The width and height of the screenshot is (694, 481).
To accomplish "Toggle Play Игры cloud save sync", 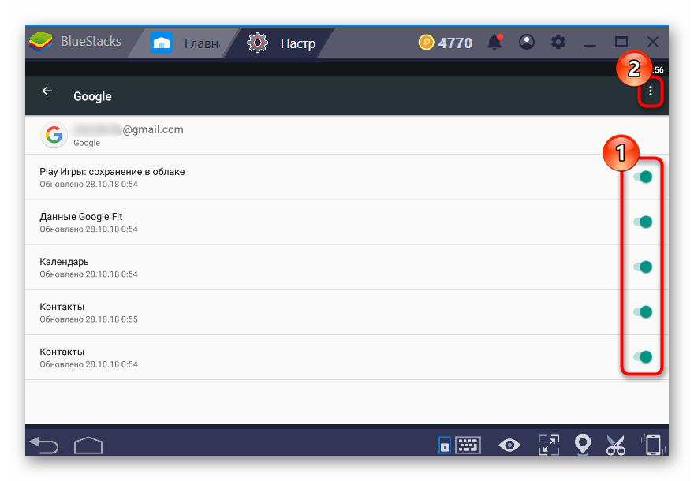I will (643, 177).
